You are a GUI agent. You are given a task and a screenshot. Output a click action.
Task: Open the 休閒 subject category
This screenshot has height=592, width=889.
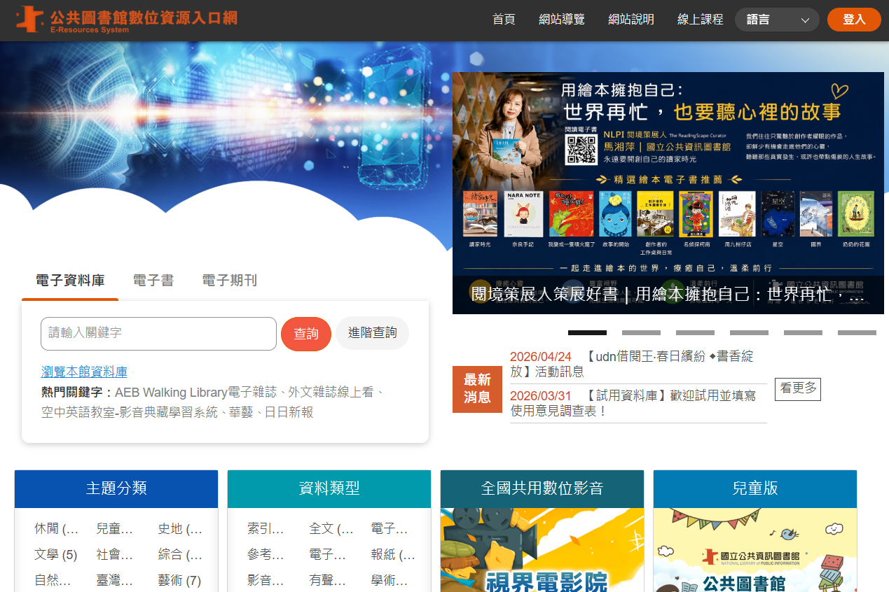click(x=56, y=529)
